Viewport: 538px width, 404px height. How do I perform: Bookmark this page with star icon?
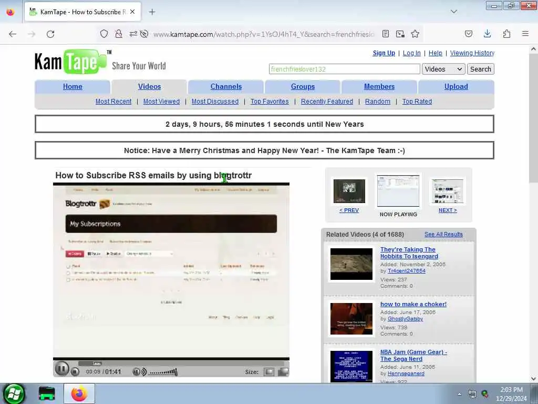point(415,34)
